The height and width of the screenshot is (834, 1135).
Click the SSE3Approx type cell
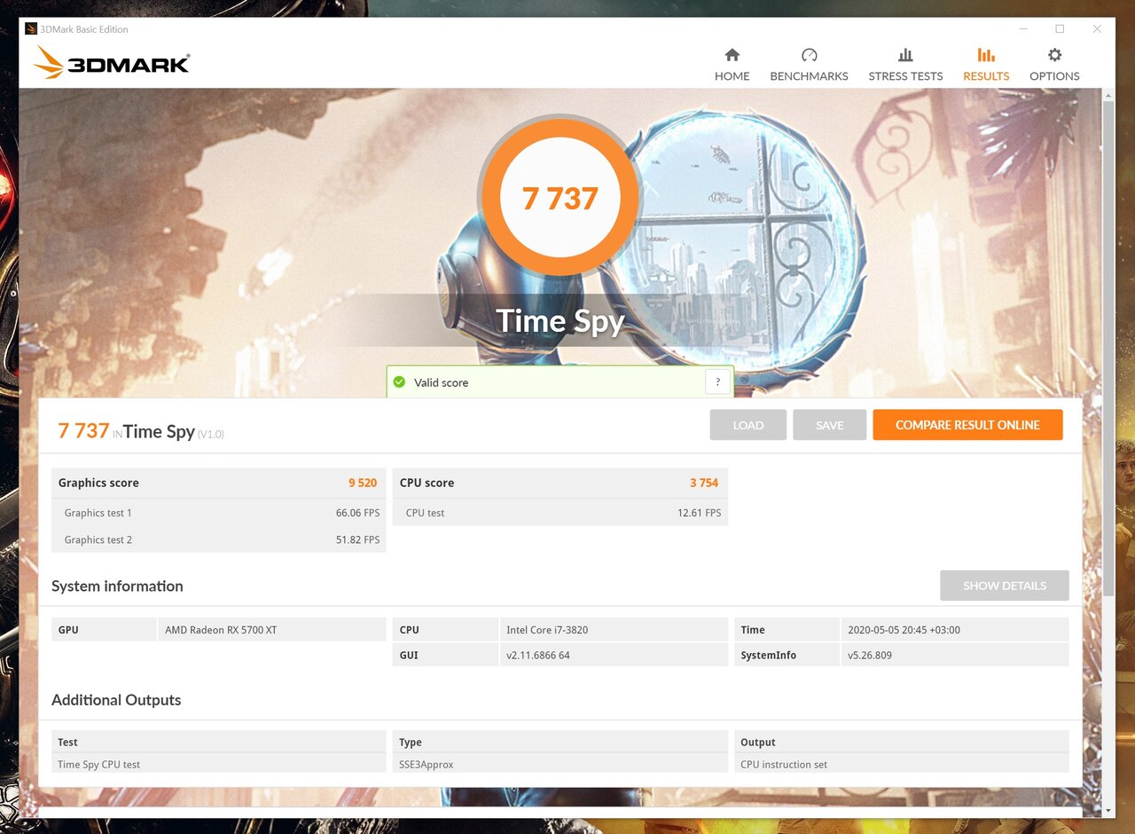tap(560, 764)
